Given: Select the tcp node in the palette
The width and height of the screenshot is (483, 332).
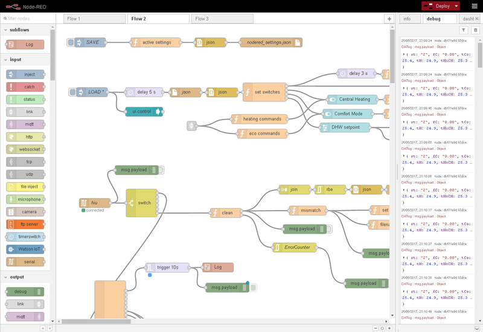Looking at the screenshot, I should pyautogui.click(x=25, y=162).
